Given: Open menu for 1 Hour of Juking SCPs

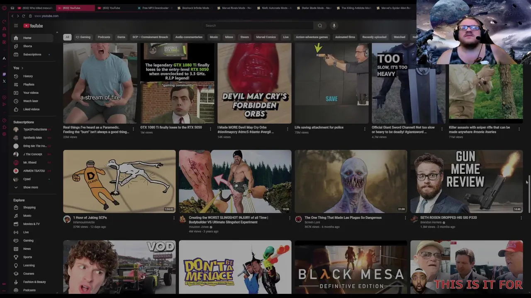Looking at the screenshot, I should pos(174,218).
